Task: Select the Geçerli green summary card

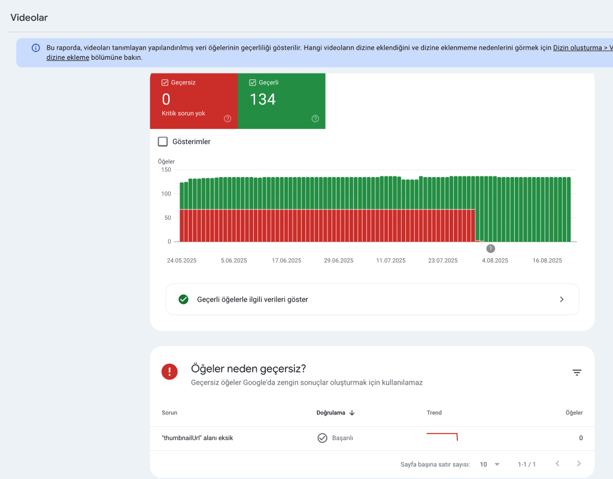Action: 281,100
